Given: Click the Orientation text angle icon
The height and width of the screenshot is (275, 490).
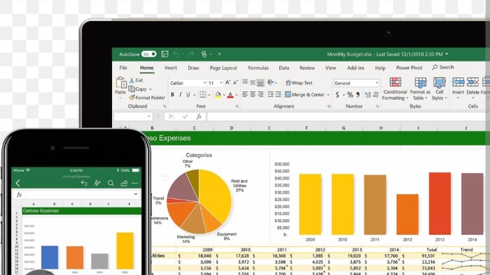Looking at the screenshot, I should 271,82.
